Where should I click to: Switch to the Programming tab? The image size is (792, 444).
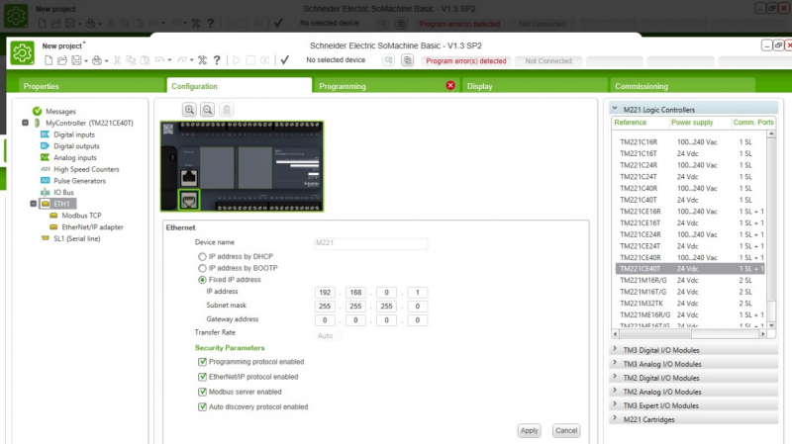click(387, 86)
